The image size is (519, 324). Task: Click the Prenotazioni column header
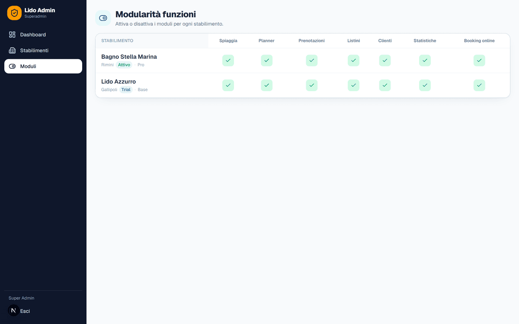tap(311, 41)
